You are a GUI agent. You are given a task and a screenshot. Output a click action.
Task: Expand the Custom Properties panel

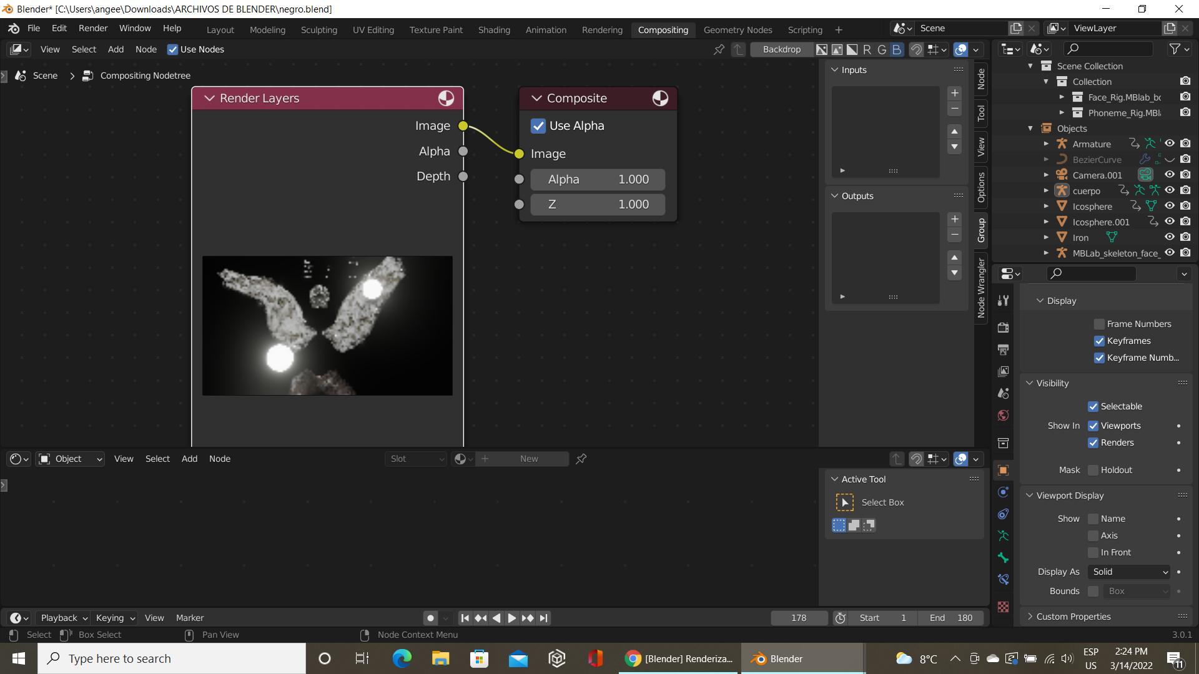1073,617
